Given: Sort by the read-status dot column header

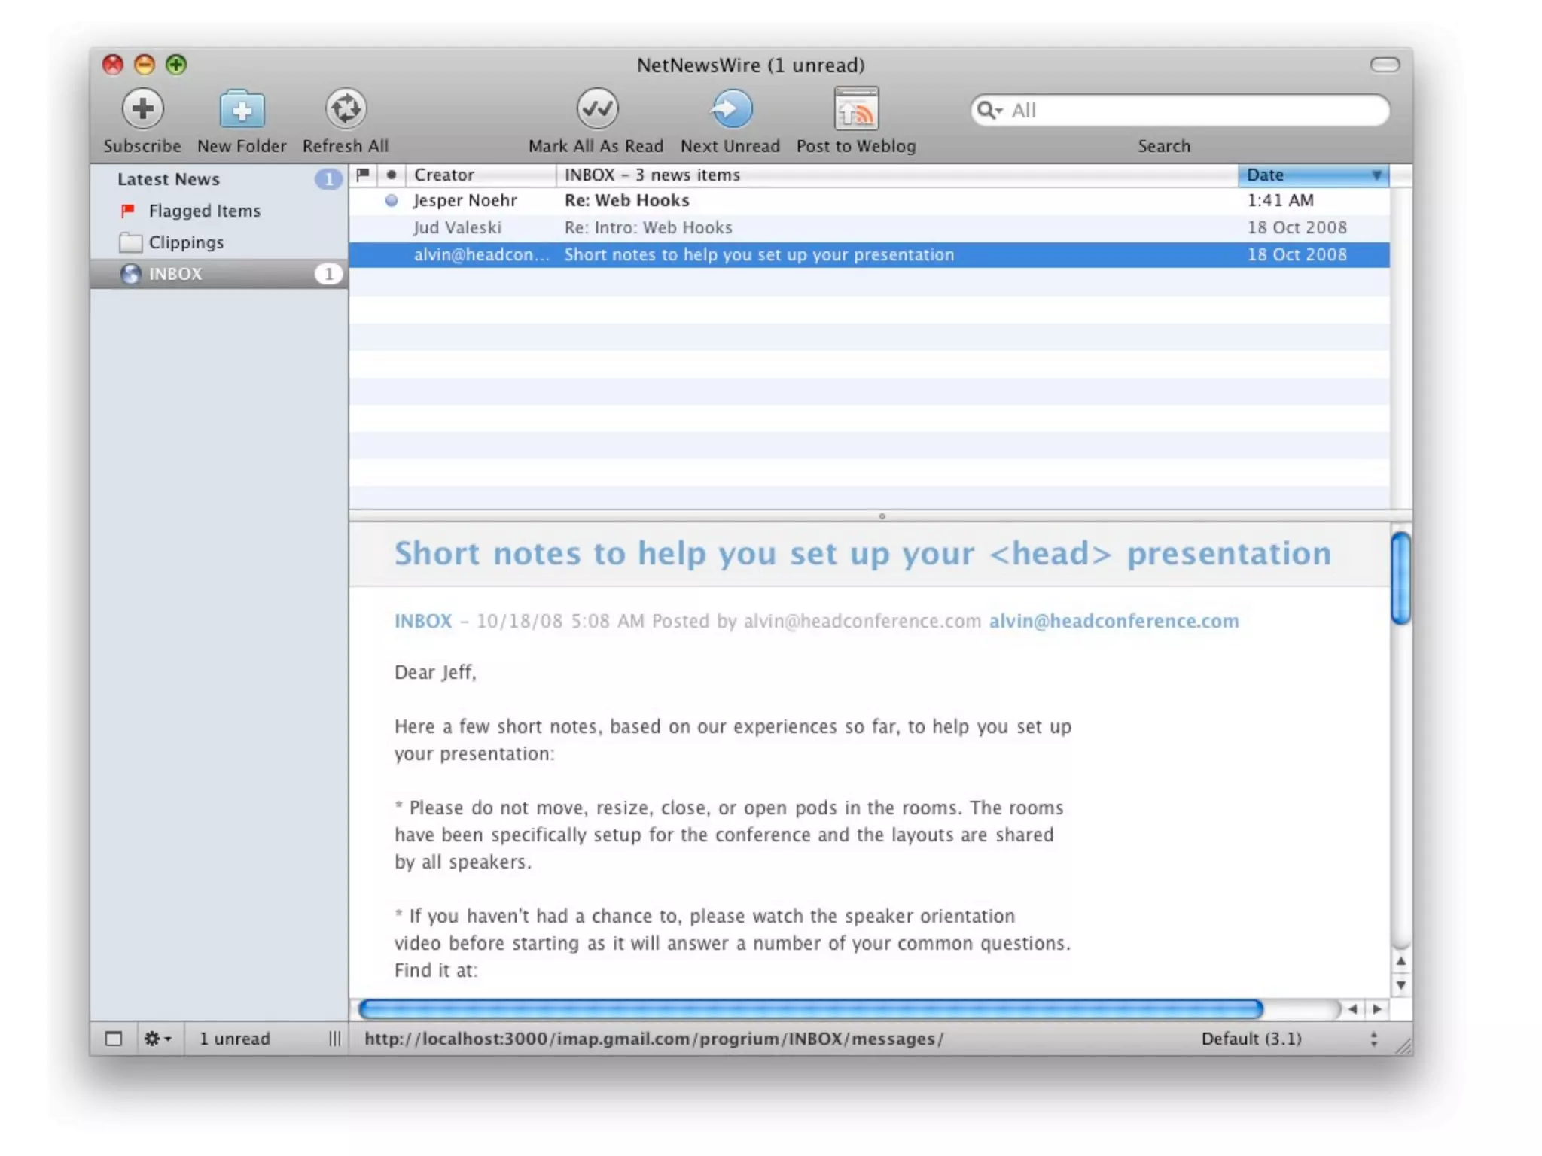Looking at the screenshot, I should click(392, 175).
